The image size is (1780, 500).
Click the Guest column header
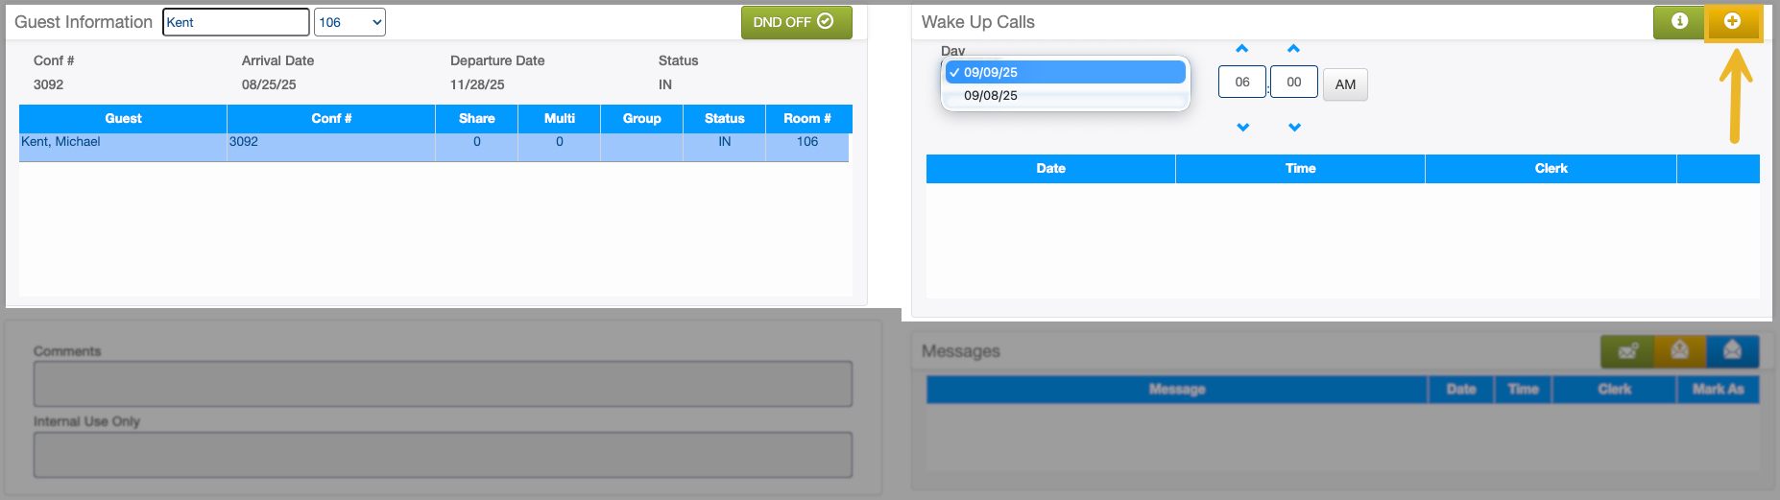tap(123, 119)
